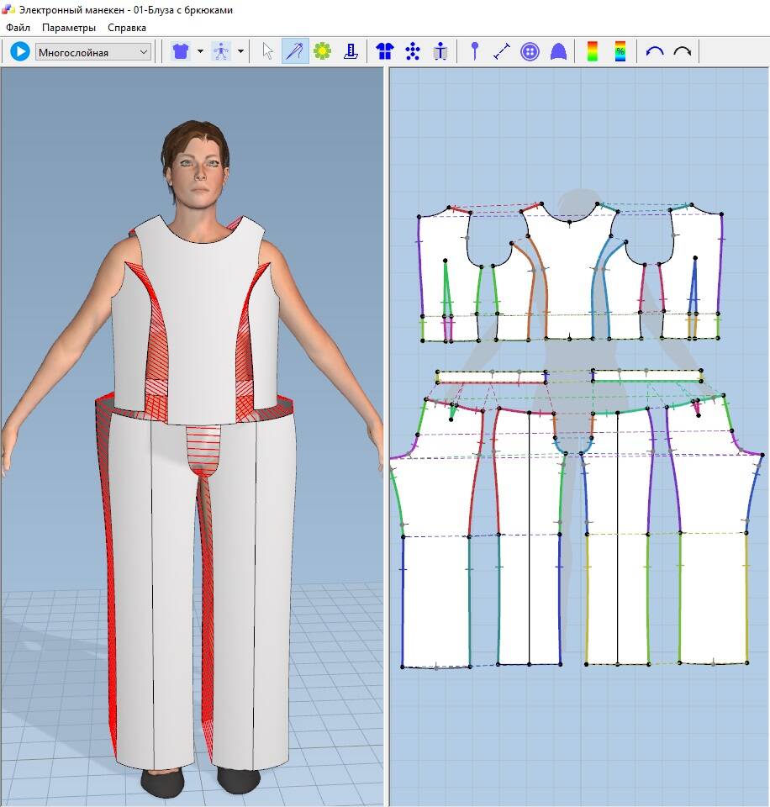Open the Файл menu
The width and height of the screenshot is (770, 807).
pyautogui.click(x=18, y=28)
